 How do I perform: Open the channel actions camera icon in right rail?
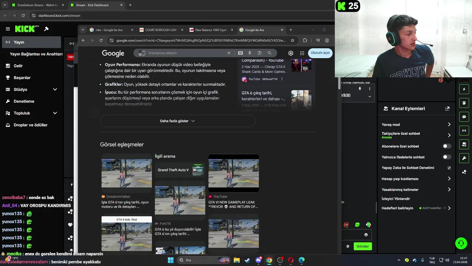(464, 144)
